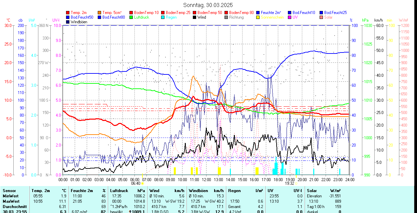Click the red Temp. 2m legend square
Screen dimensions: 417x213
coord(68,13)
